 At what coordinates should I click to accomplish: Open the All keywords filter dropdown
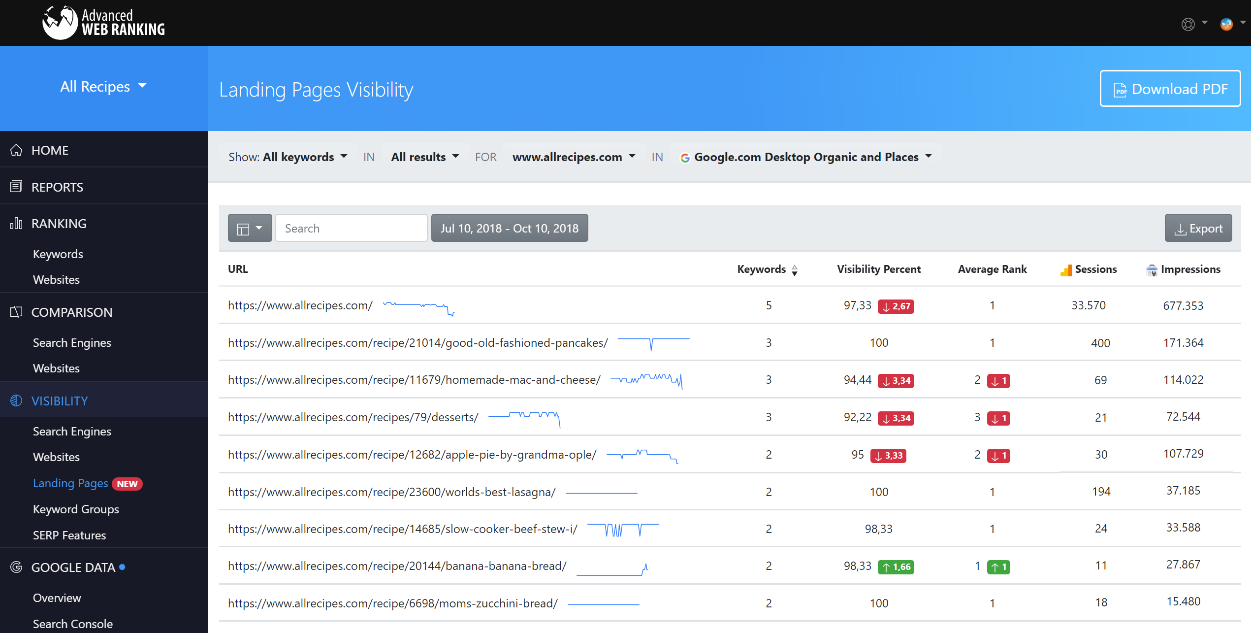pos(288,157)
